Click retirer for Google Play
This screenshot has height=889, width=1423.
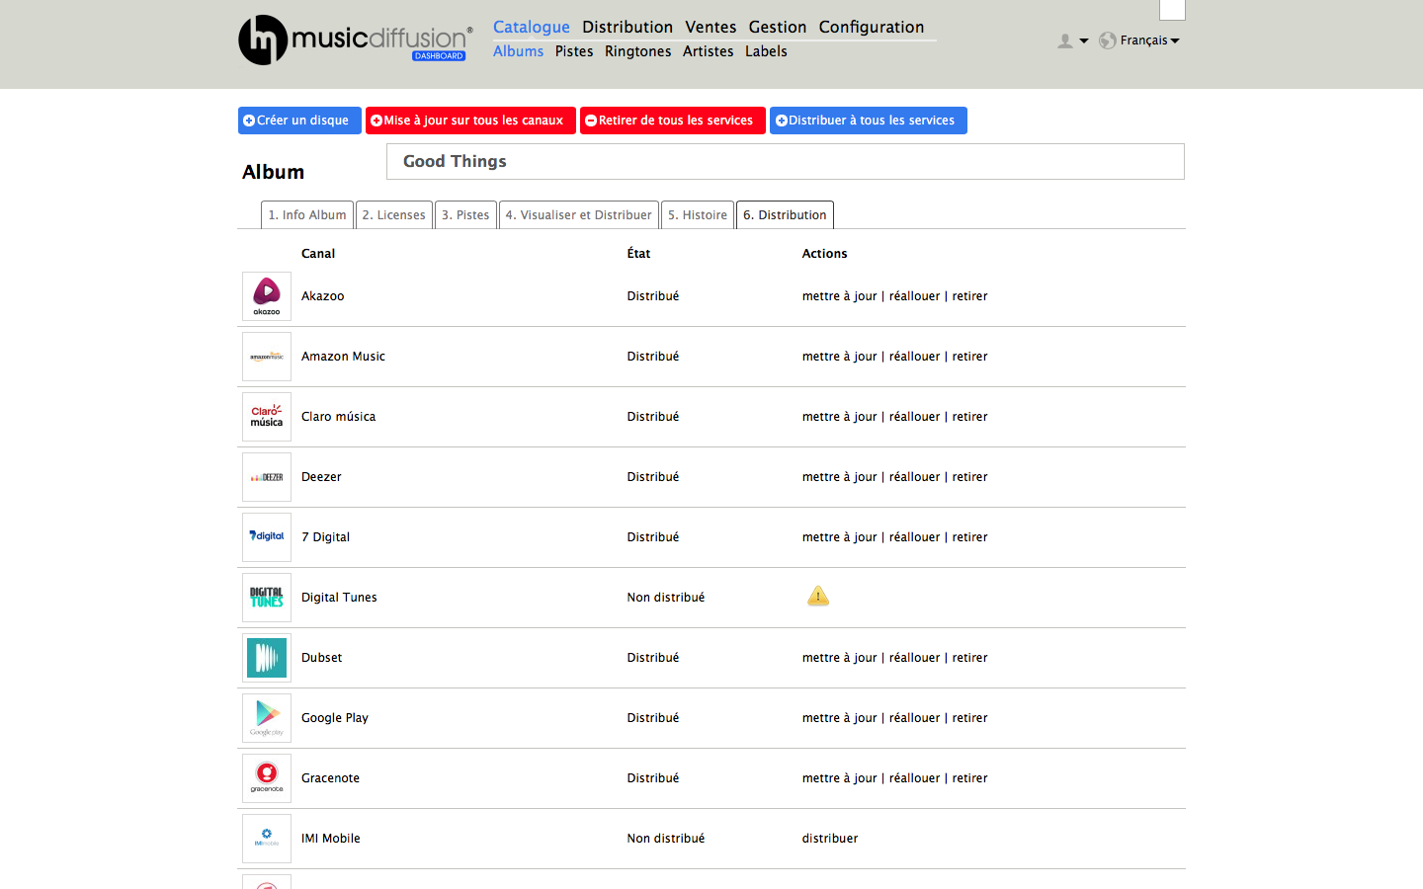tap(969, 718)
